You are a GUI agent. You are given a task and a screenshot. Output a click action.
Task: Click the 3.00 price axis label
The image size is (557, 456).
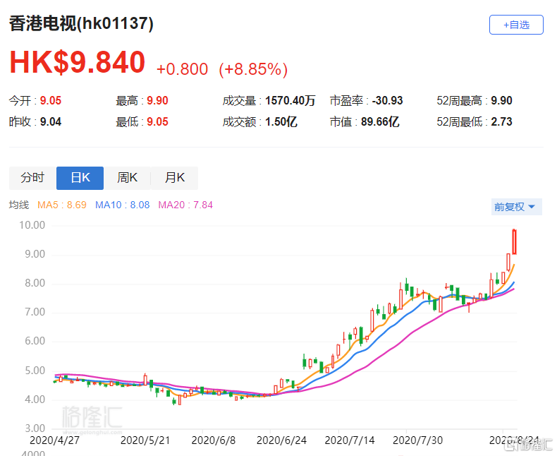35,428
